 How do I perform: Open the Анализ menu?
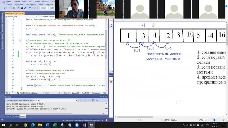click(10, 5)
